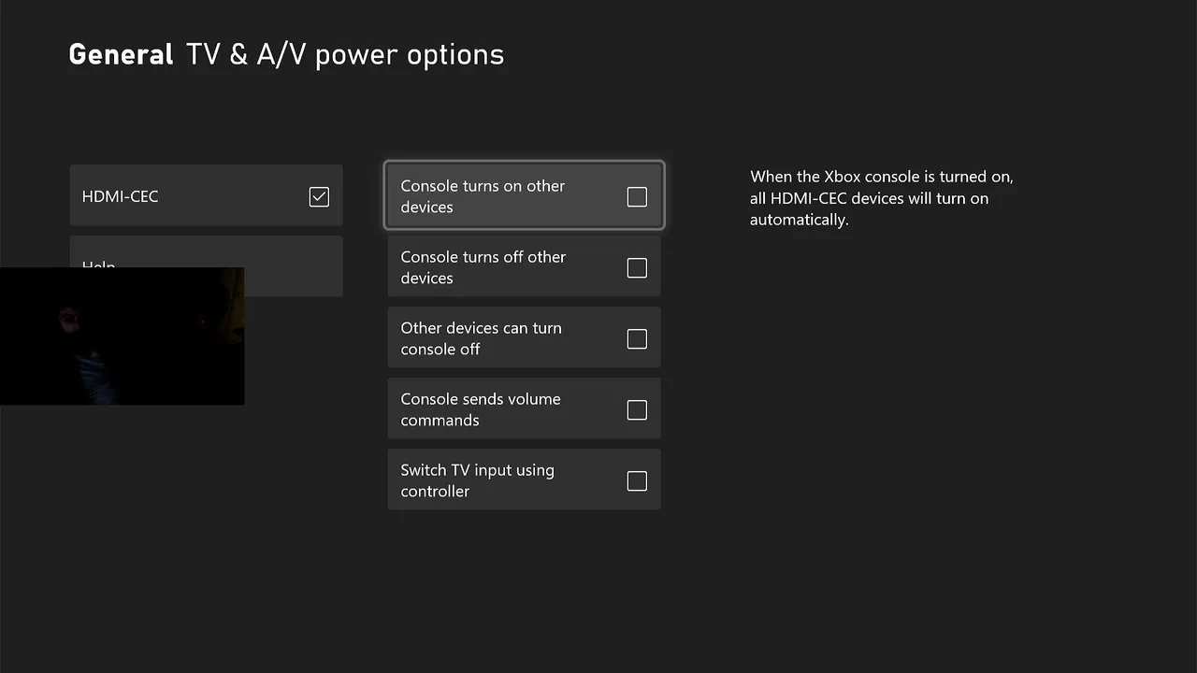The height and width of the screenshot is (673, 1197).
Task: Enable the Console turns on other devices checkbox
Action: click(x=637, y=196)
